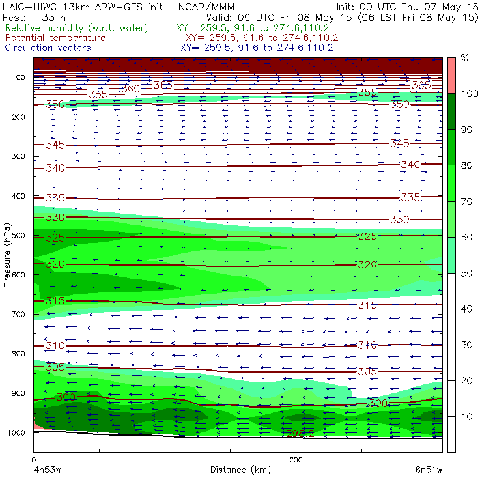Image resolution: width=482 pixels, height=482 pixels.
Task: Select the 70–80% bright green colorbar segment
Action: [x=451, y=183]
